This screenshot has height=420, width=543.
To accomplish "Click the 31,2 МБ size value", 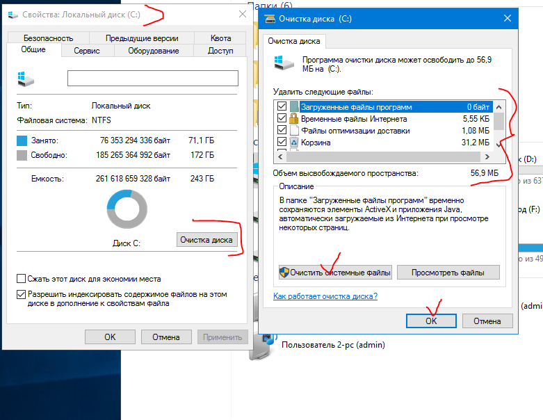I will (475, 143).
